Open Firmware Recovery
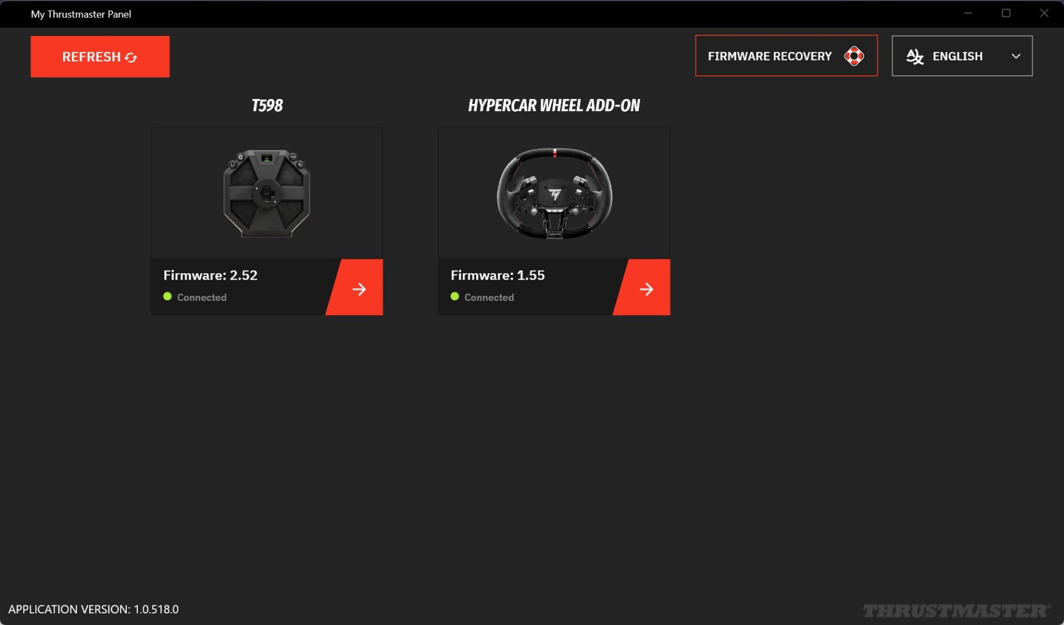This screenshot has width=1064, height=625. (770, 56)
